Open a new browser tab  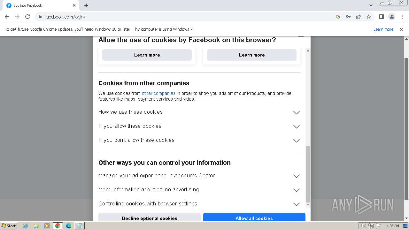point(86,5)
